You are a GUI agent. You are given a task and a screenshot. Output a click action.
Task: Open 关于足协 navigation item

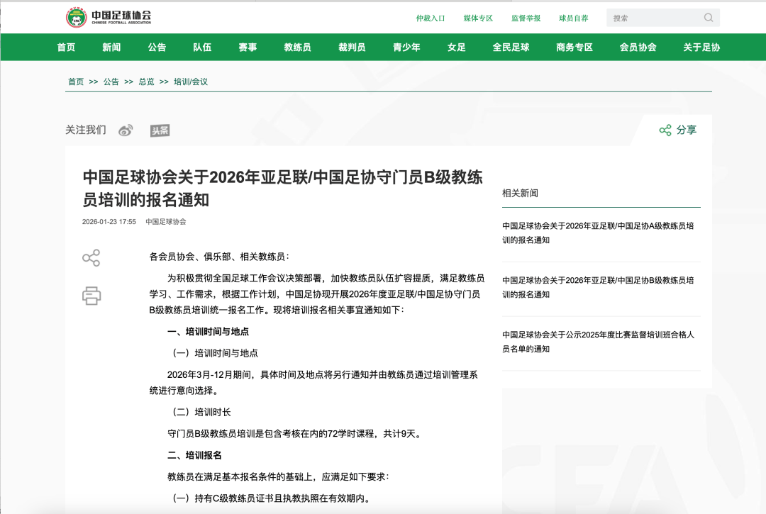coord(701,48)
